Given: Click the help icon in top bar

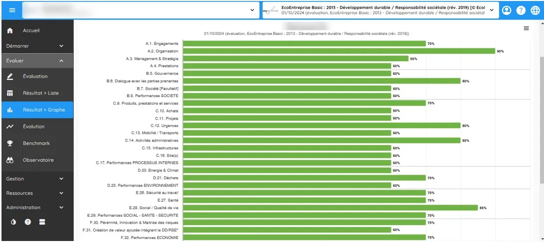Looking at the screenshot, I should coord(521,10).
